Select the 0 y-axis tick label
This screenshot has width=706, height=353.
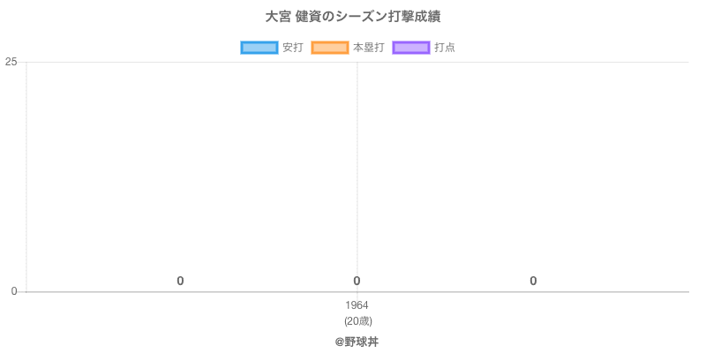click(14, 291)
